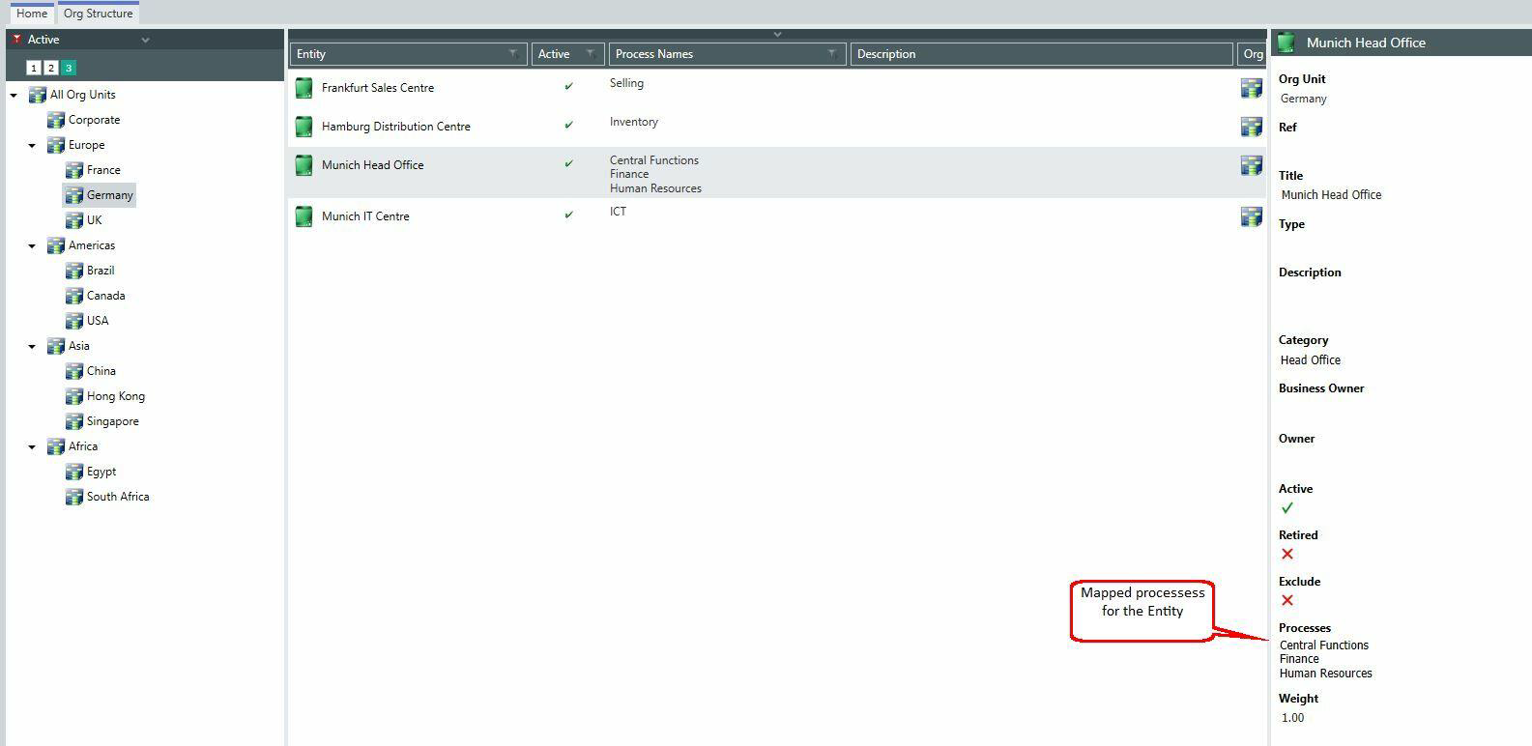
Task: Select tree level 2 button
Action: [x=51, y=68]
